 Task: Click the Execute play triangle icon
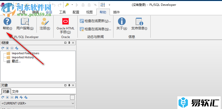pos(77,5)
